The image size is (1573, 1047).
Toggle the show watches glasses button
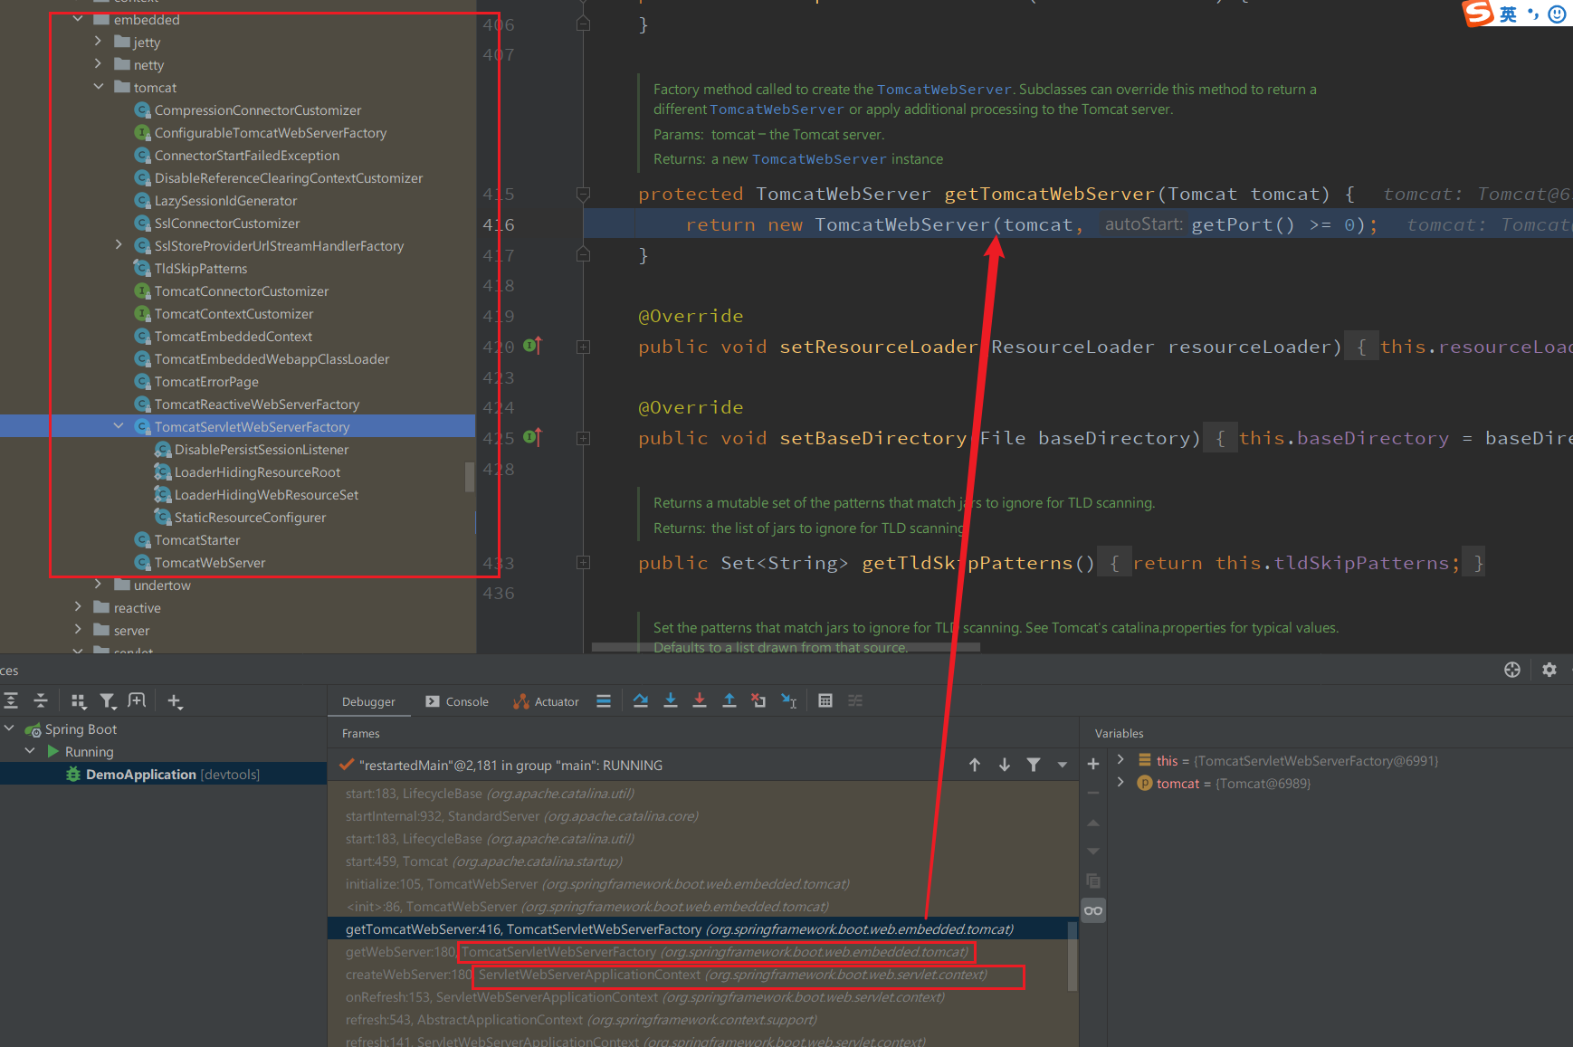1093,910
